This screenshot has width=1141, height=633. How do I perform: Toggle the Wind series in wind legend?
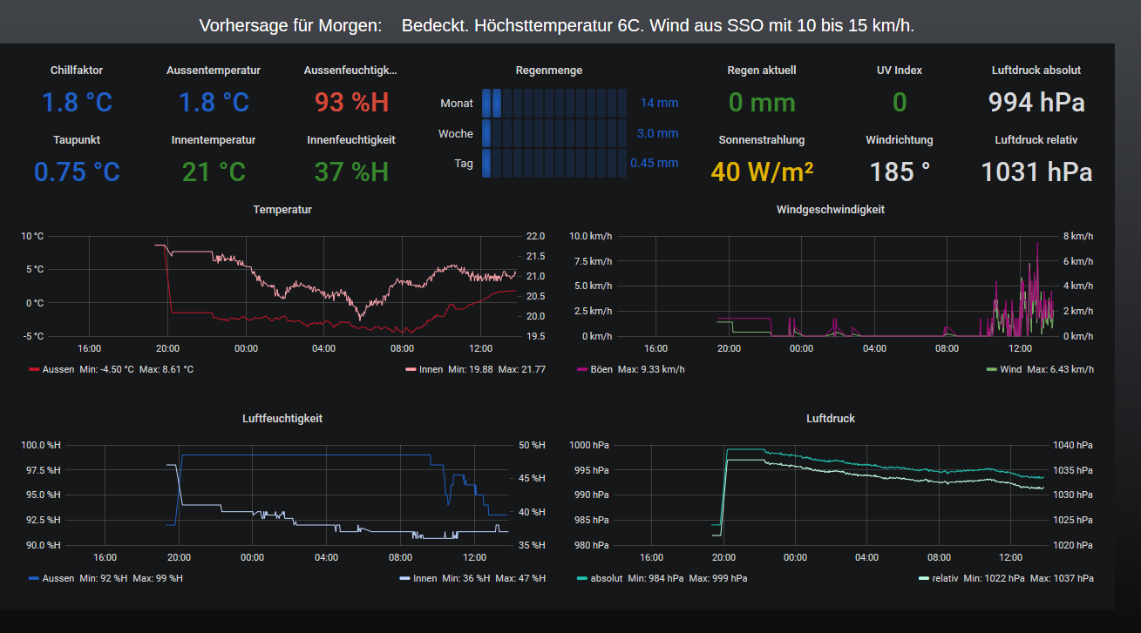[1010, 369]
